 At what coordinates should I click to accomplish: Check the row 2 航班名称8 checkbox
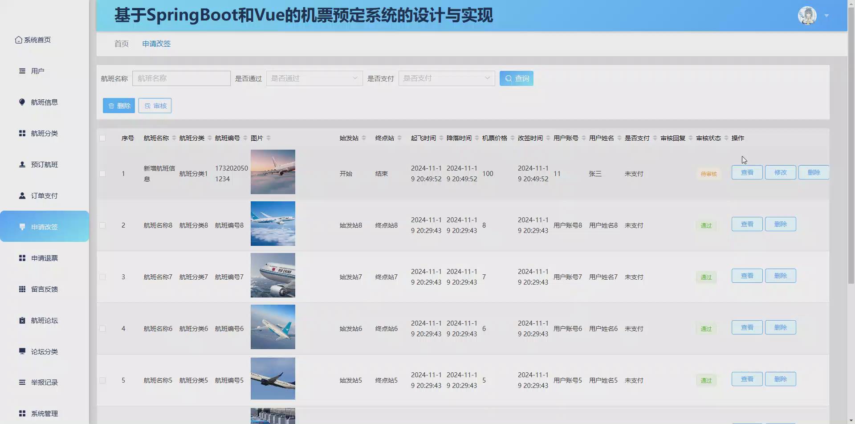click(102, 225)
